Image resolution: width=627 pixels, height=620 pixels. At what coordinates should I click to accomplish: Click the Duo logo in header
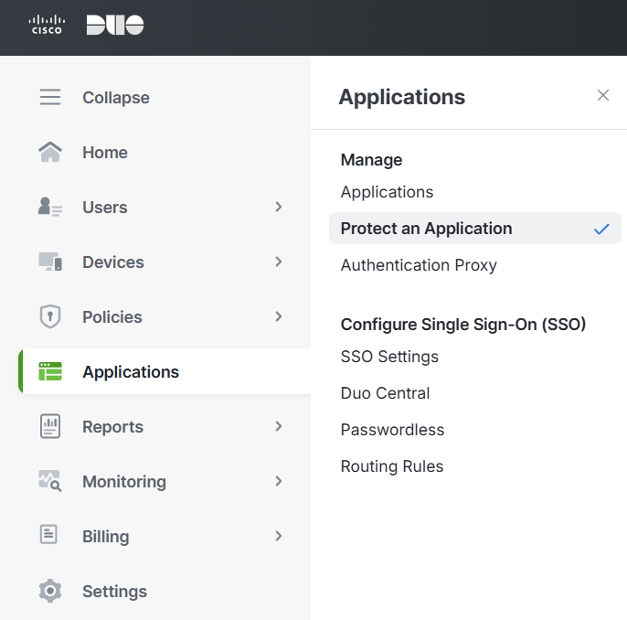pyautogui.click(x=115, y=25)
